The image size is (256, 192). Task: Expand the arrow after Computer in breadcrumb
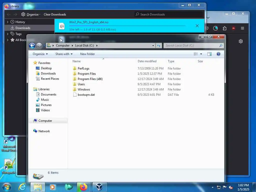tap(72, 45)
